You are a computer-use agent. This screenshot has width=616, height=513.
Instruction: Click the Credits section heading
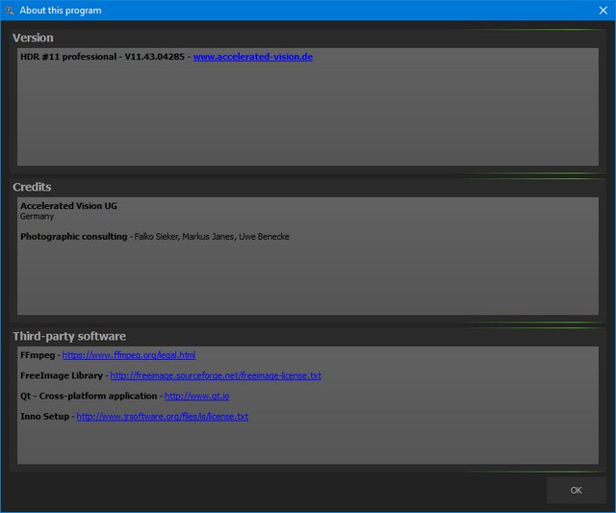click(32, 187)
